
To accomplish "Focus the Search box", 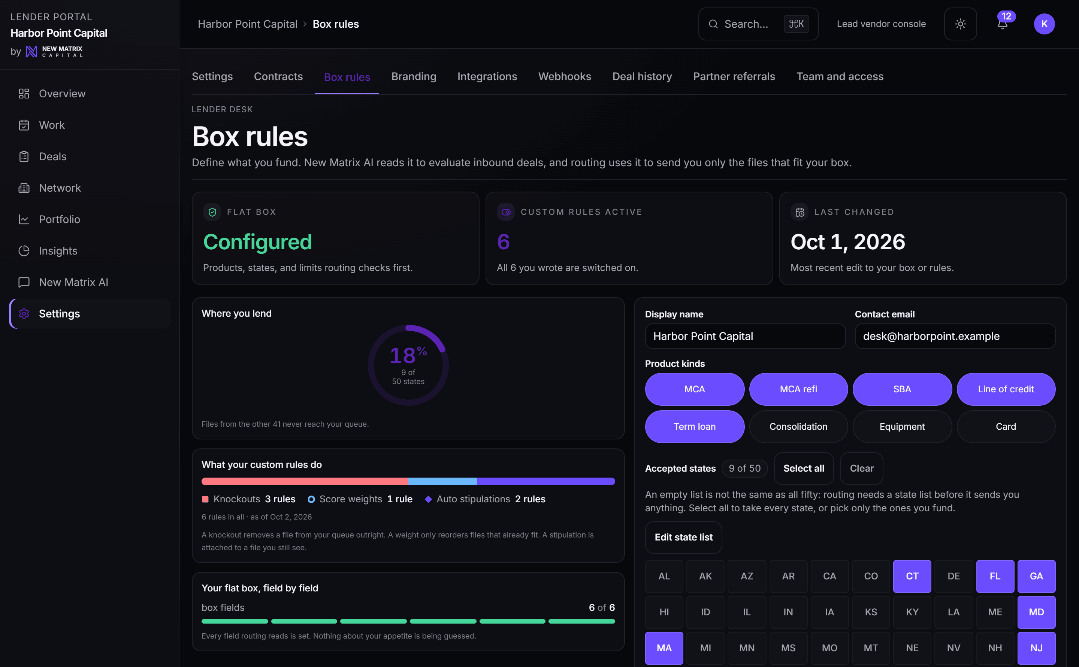I will pyautogui.click(x=758, y=24).
